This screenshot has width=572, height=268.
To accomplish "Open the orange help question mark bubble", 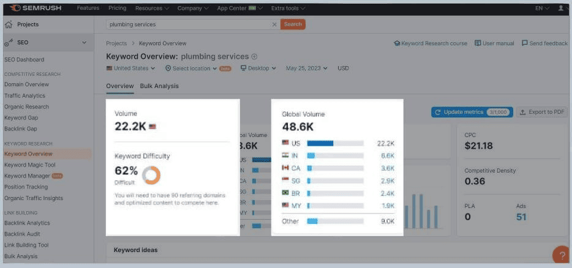I will tap(560, 255).
